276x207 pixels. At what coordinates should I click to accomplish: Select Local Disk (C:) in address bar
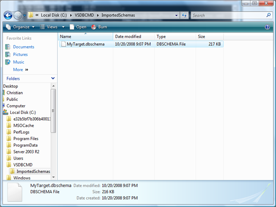coord(54,15)
